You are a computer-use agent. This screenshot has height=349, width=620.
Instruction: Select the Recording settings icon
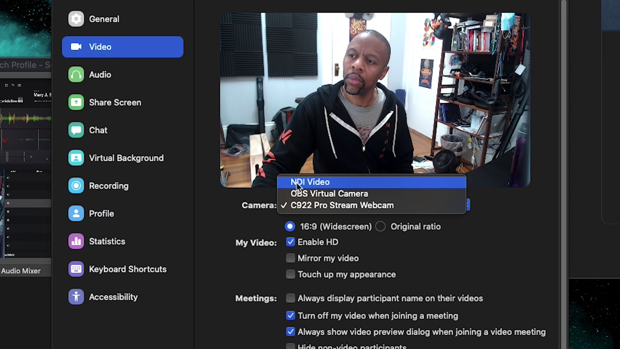tap(76, 186)
